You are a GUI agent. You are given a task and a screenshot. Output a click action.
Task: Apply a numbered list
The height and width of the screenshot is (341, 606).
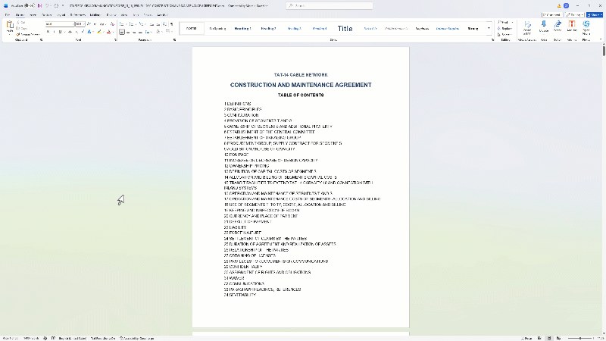(x=132, y=24)
